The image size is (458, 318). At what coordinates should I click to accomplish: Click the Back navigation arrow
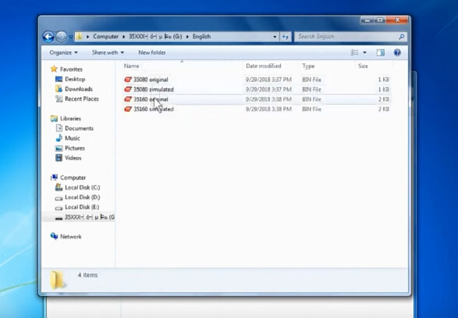[x=48, y=37]
